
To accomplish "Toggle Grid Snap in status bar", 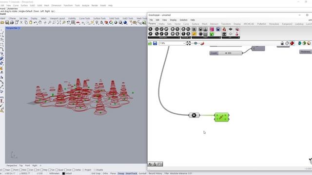I will (96, 174).
